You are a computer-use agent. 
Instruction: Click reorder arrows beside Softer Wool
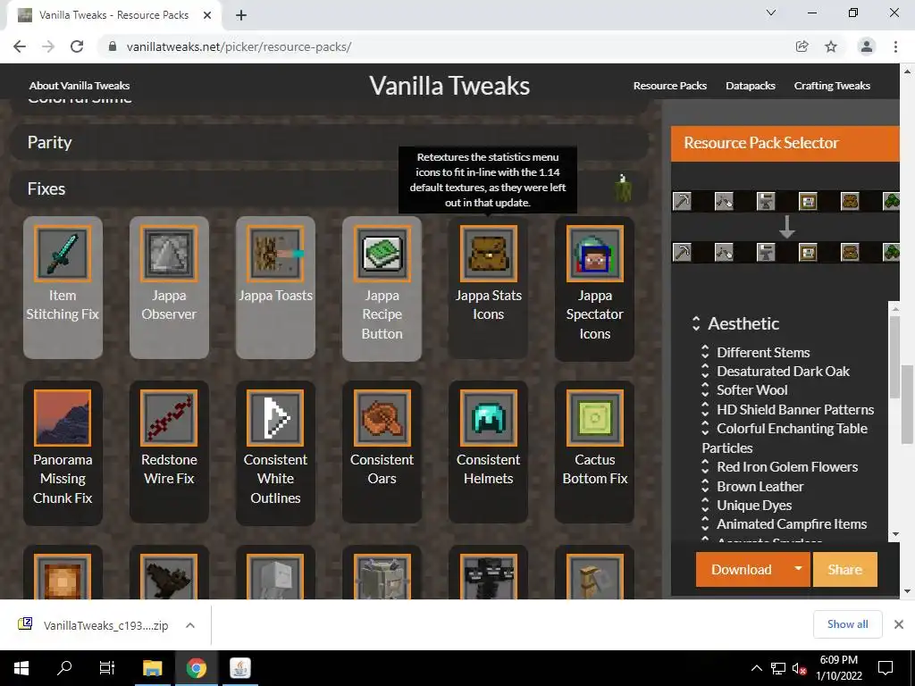click(x=705, y=389)
